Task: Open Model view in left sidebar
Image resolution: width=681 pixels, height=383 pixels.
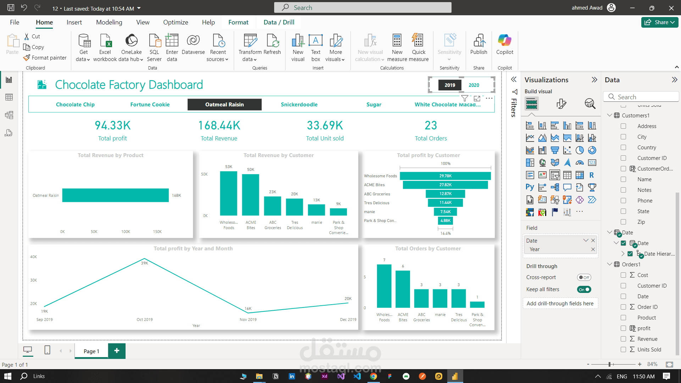Action: tap(9, 115)
